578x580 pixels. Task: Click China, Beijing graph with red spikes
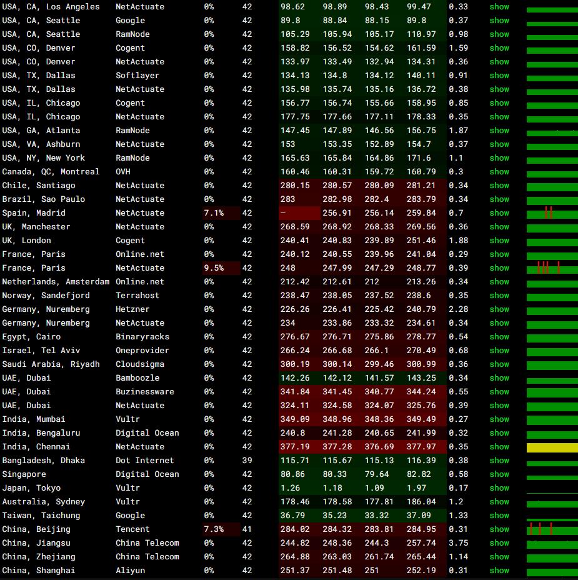point(552,530)
